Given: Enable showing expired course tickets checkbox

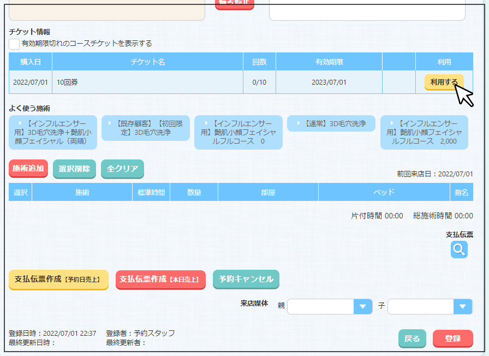Looking at the screenshot, I should click(x=14, y=44).
